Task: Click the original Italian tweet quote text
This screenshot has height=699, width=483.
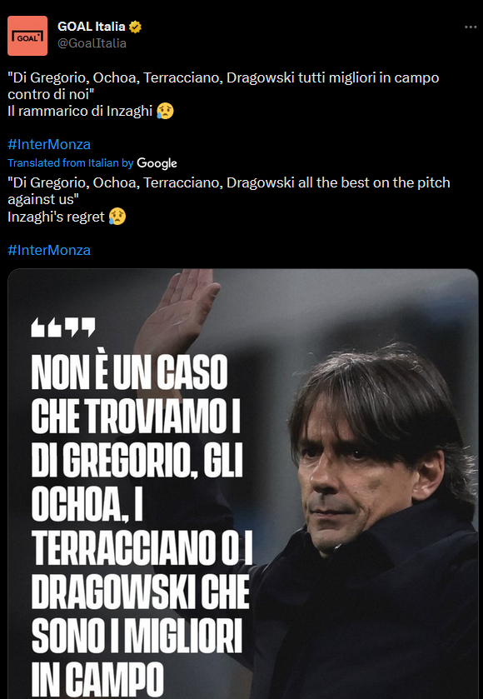Action: click(x=223, y=86)
